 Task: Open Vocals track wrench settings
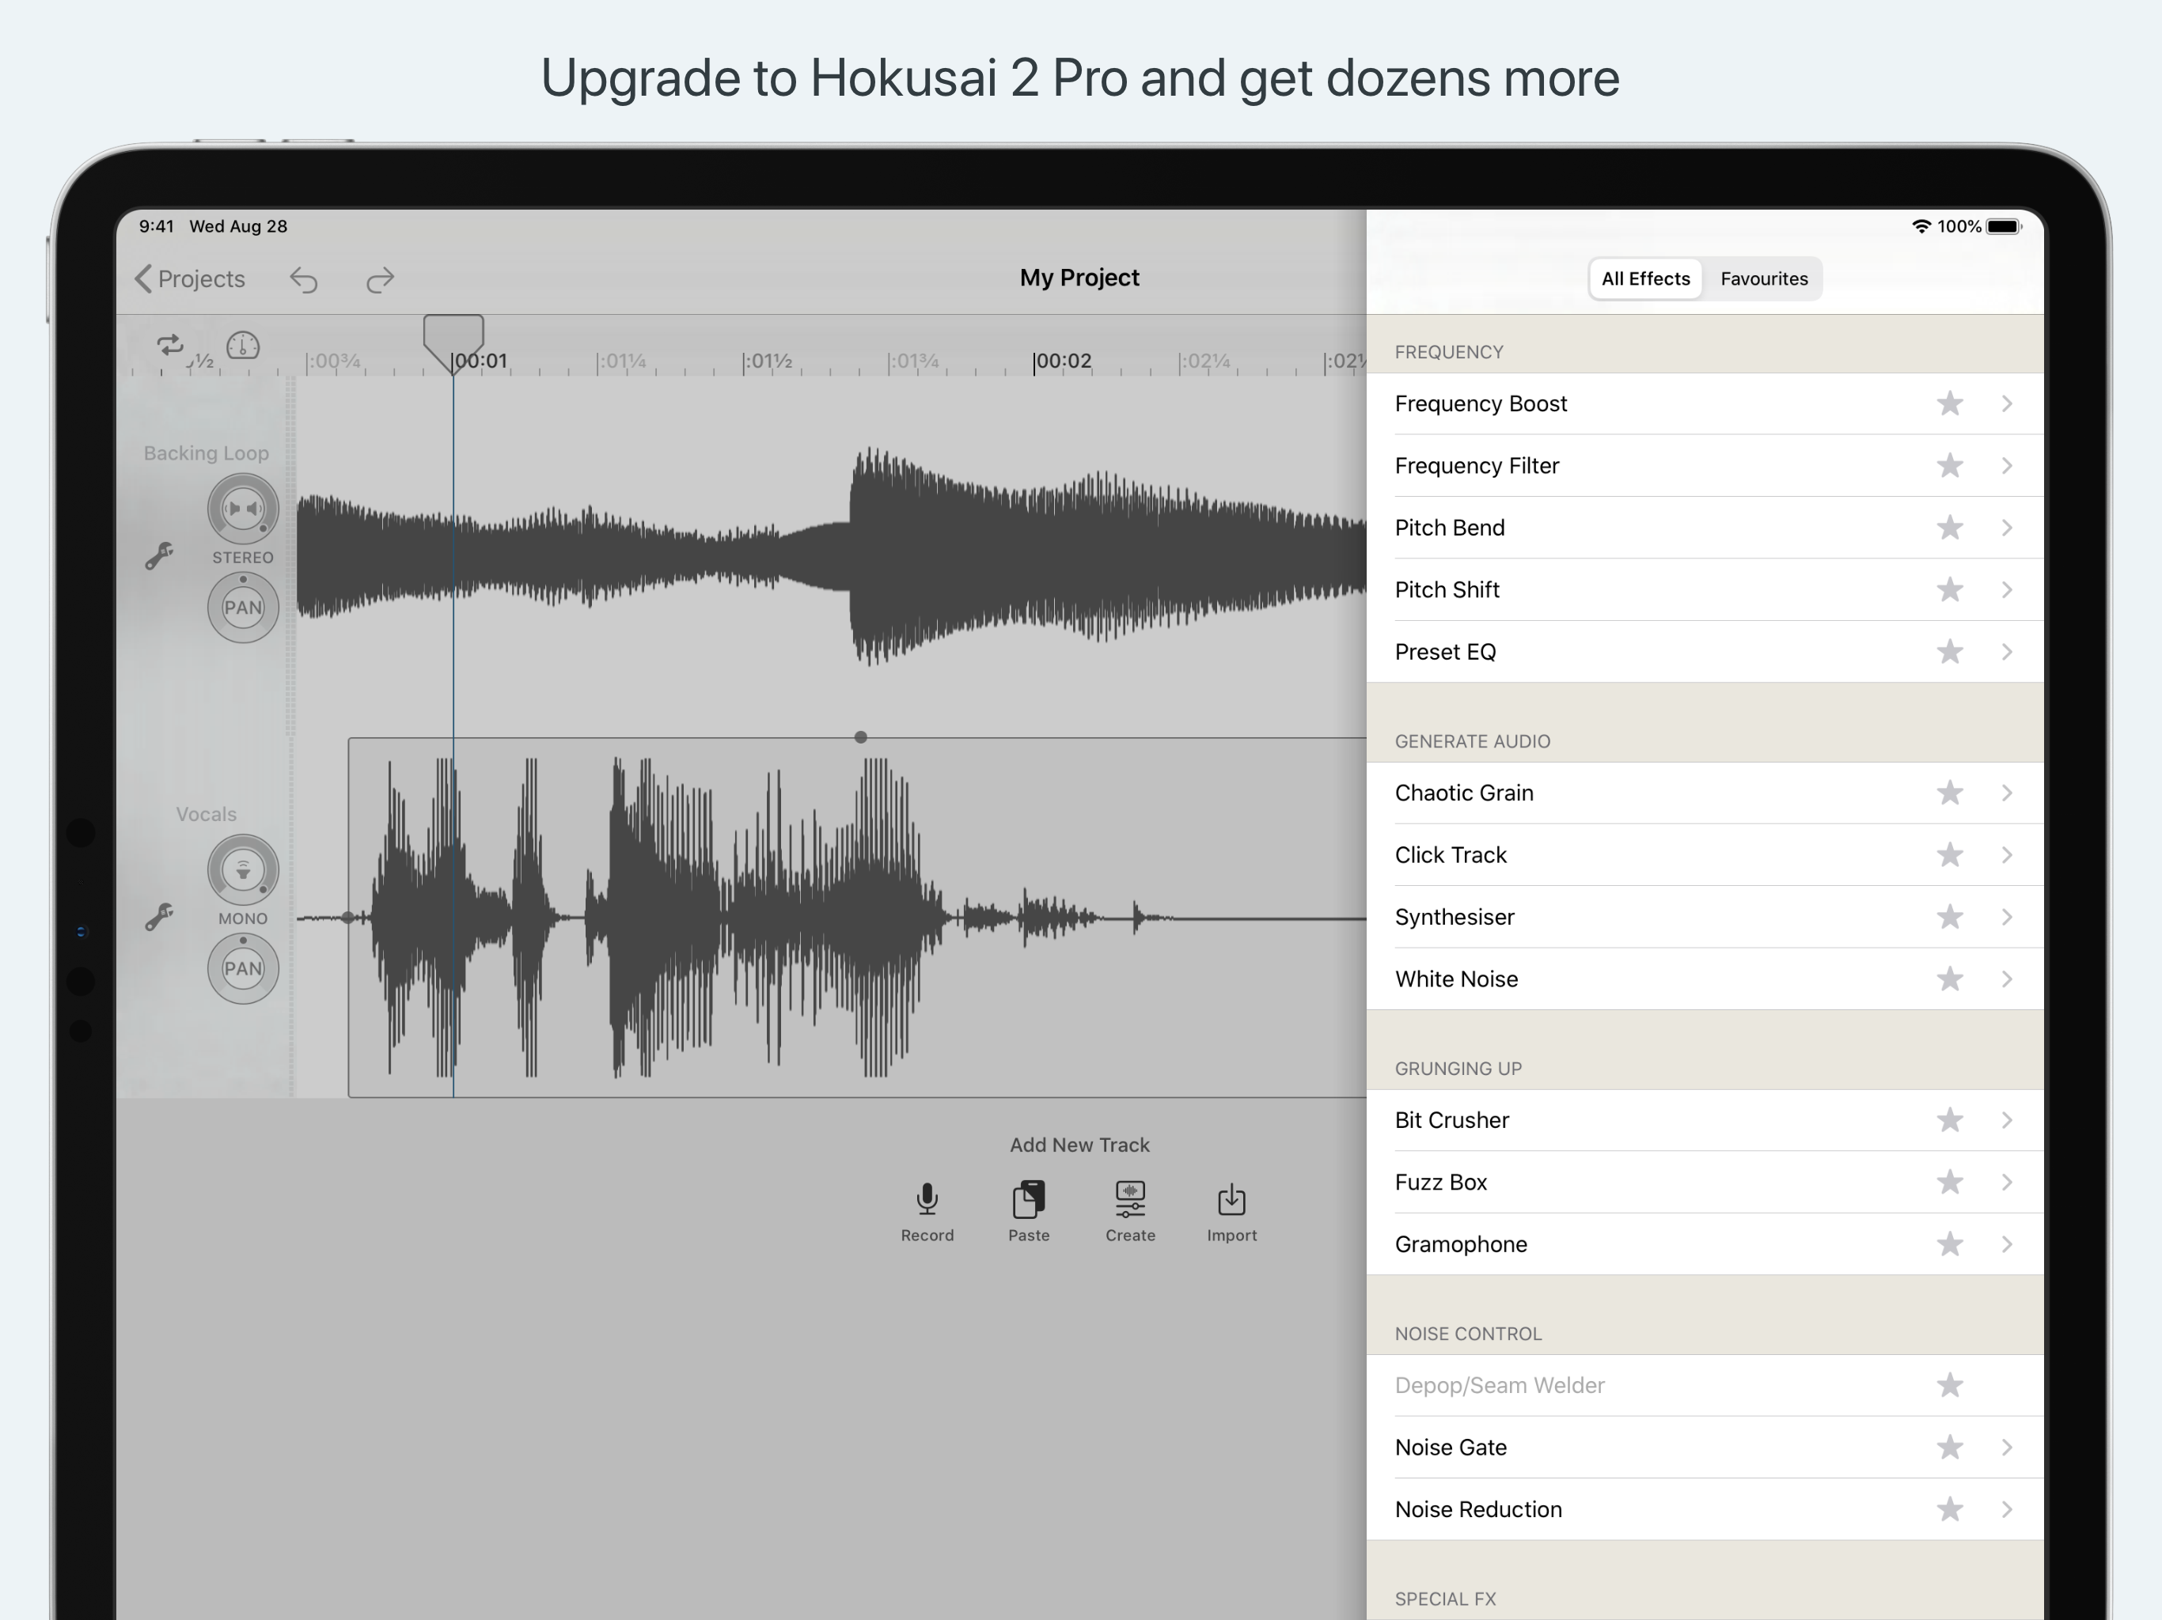pos(159,917)
